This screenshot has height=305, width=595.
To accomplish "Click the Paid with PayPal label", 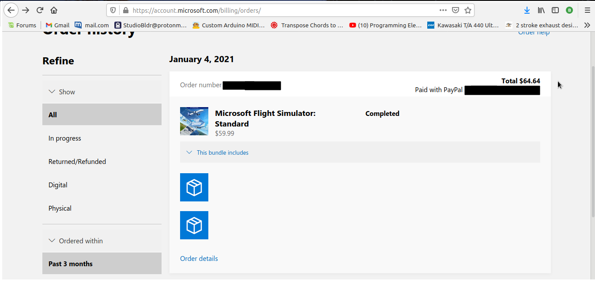I will point(439,89).
